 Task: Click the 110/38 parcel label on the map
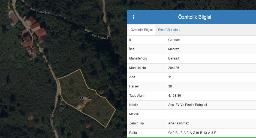tap(85, 98)
